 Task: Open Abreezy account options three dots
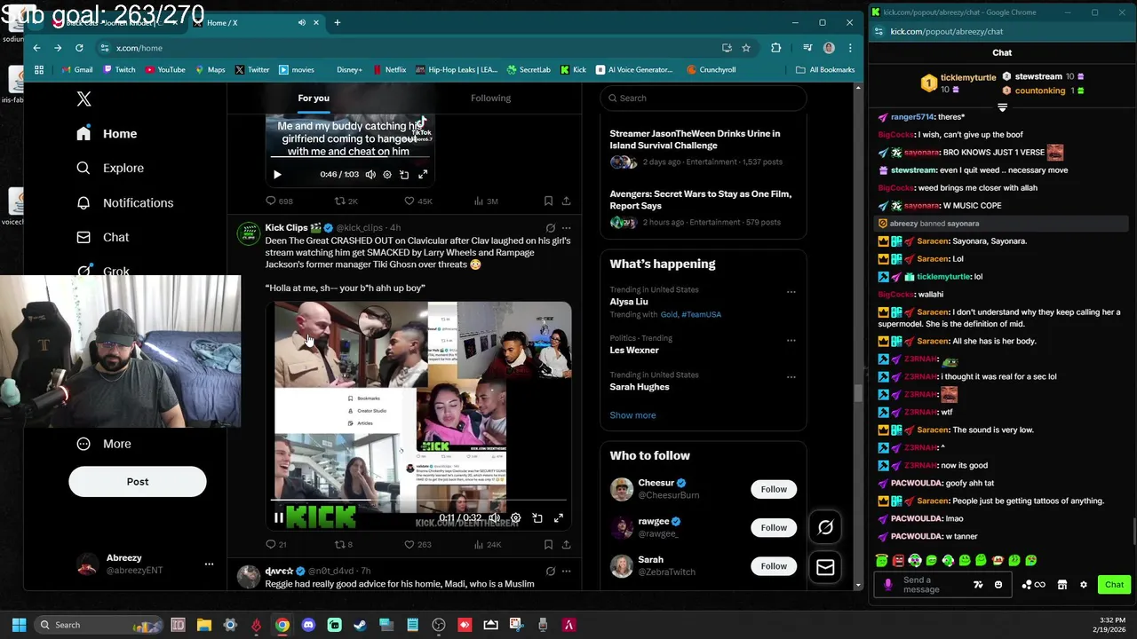pos(209,564)
